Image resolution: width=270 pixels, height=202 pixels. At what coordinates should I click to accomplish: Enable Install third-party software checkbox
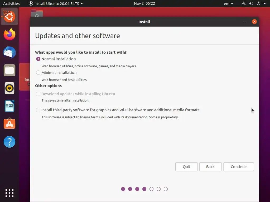[38, 110]
